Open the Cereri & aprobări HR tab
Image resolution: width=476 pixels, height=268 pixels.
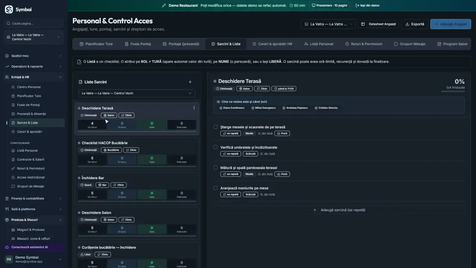point(272,44)
